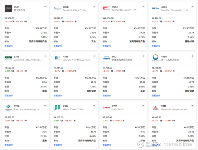
Task: Click 查看更多 link on Daiichi Sankyo 4568 card
Action: [x=156, y=96]
